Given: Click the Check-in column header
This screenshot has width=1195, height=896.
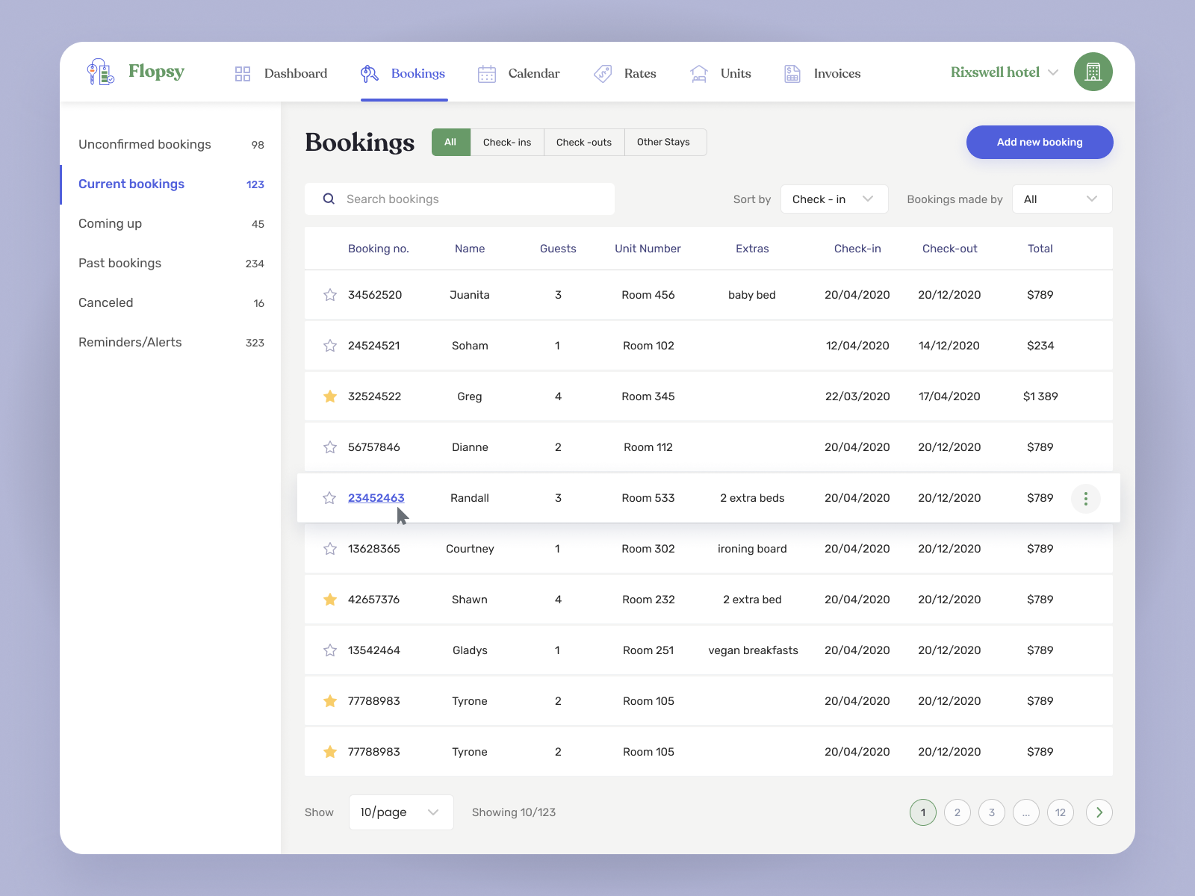Looking at the screenshot, I should (857, 249).
